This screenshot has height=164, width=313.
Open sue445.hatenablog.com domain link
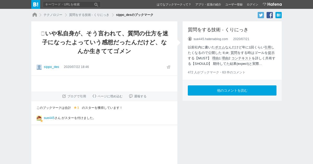211,39
